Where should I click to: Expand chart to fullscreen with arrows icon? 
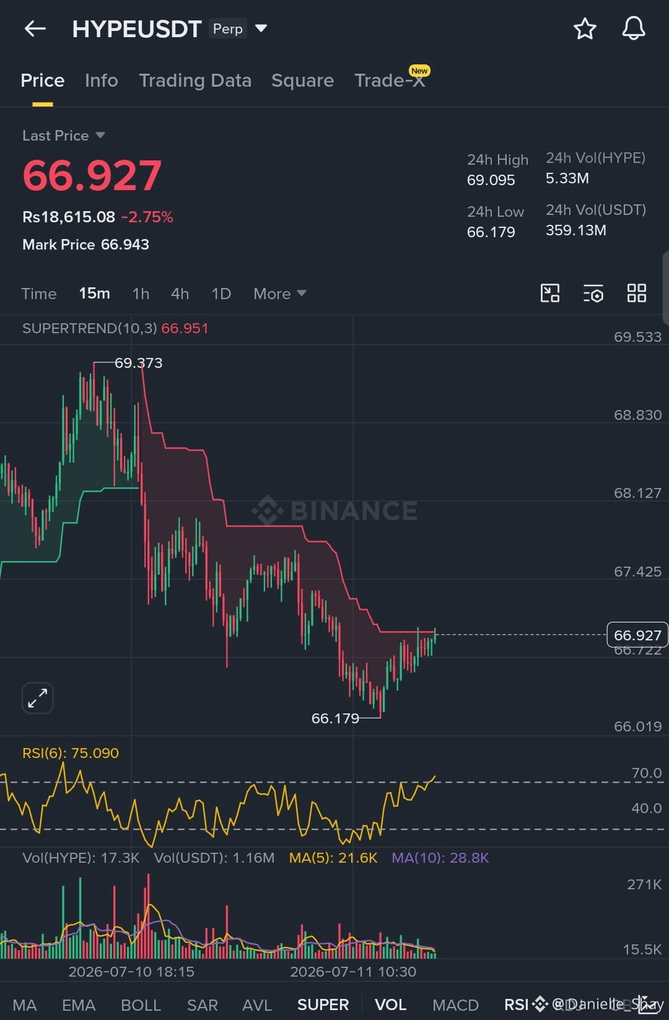pyautogui.click(x=38, y=698)
